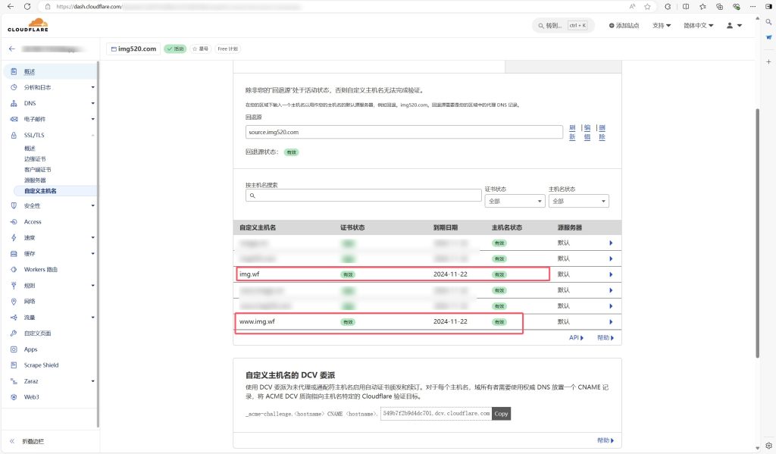Screen dimensions: 776x454
Task: Click the 自定义页面 wrench icon
Action: pyautogui.click(x=14, y=333)
